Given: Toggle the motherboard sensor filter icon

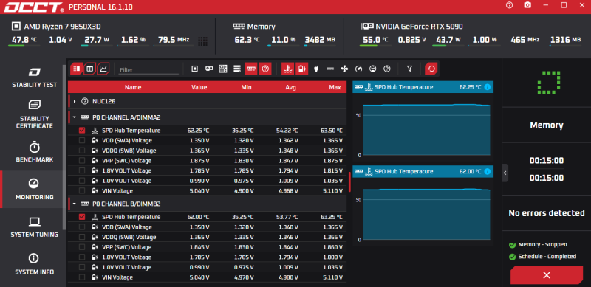Looking at the screenshot, I should (223, 69).
